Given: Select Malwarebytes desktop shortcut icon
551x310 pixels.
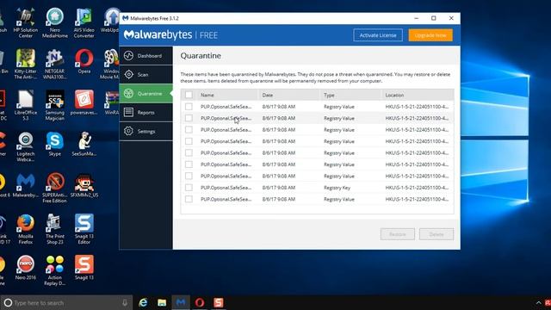Looking at the screenshot, I should click(x=26, y=185).
